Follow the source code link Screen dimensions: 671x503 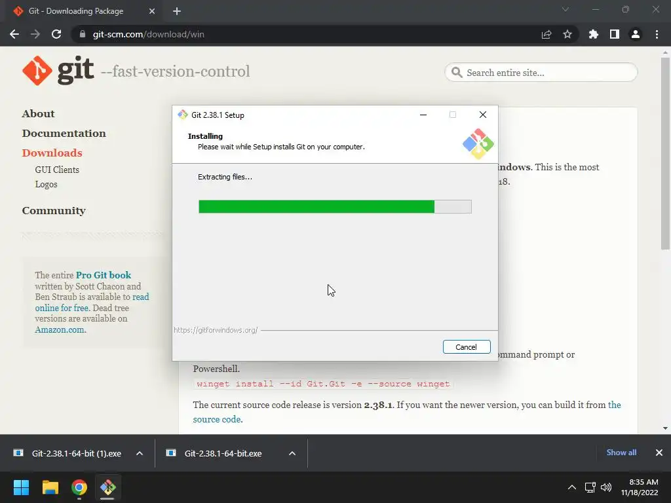pyautogui.click(x=218, y=419)
